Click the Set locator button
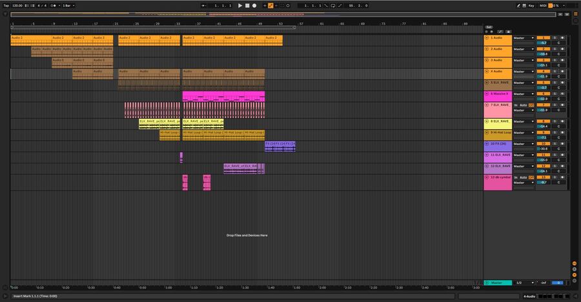581x302 pixels. (489, 27)
